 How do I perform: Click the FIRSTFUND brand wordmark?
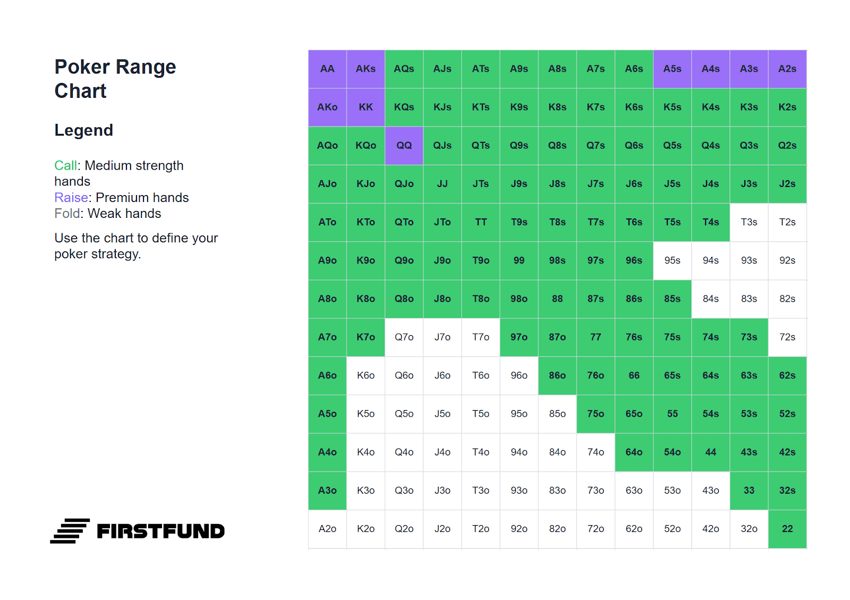point(161,531)
